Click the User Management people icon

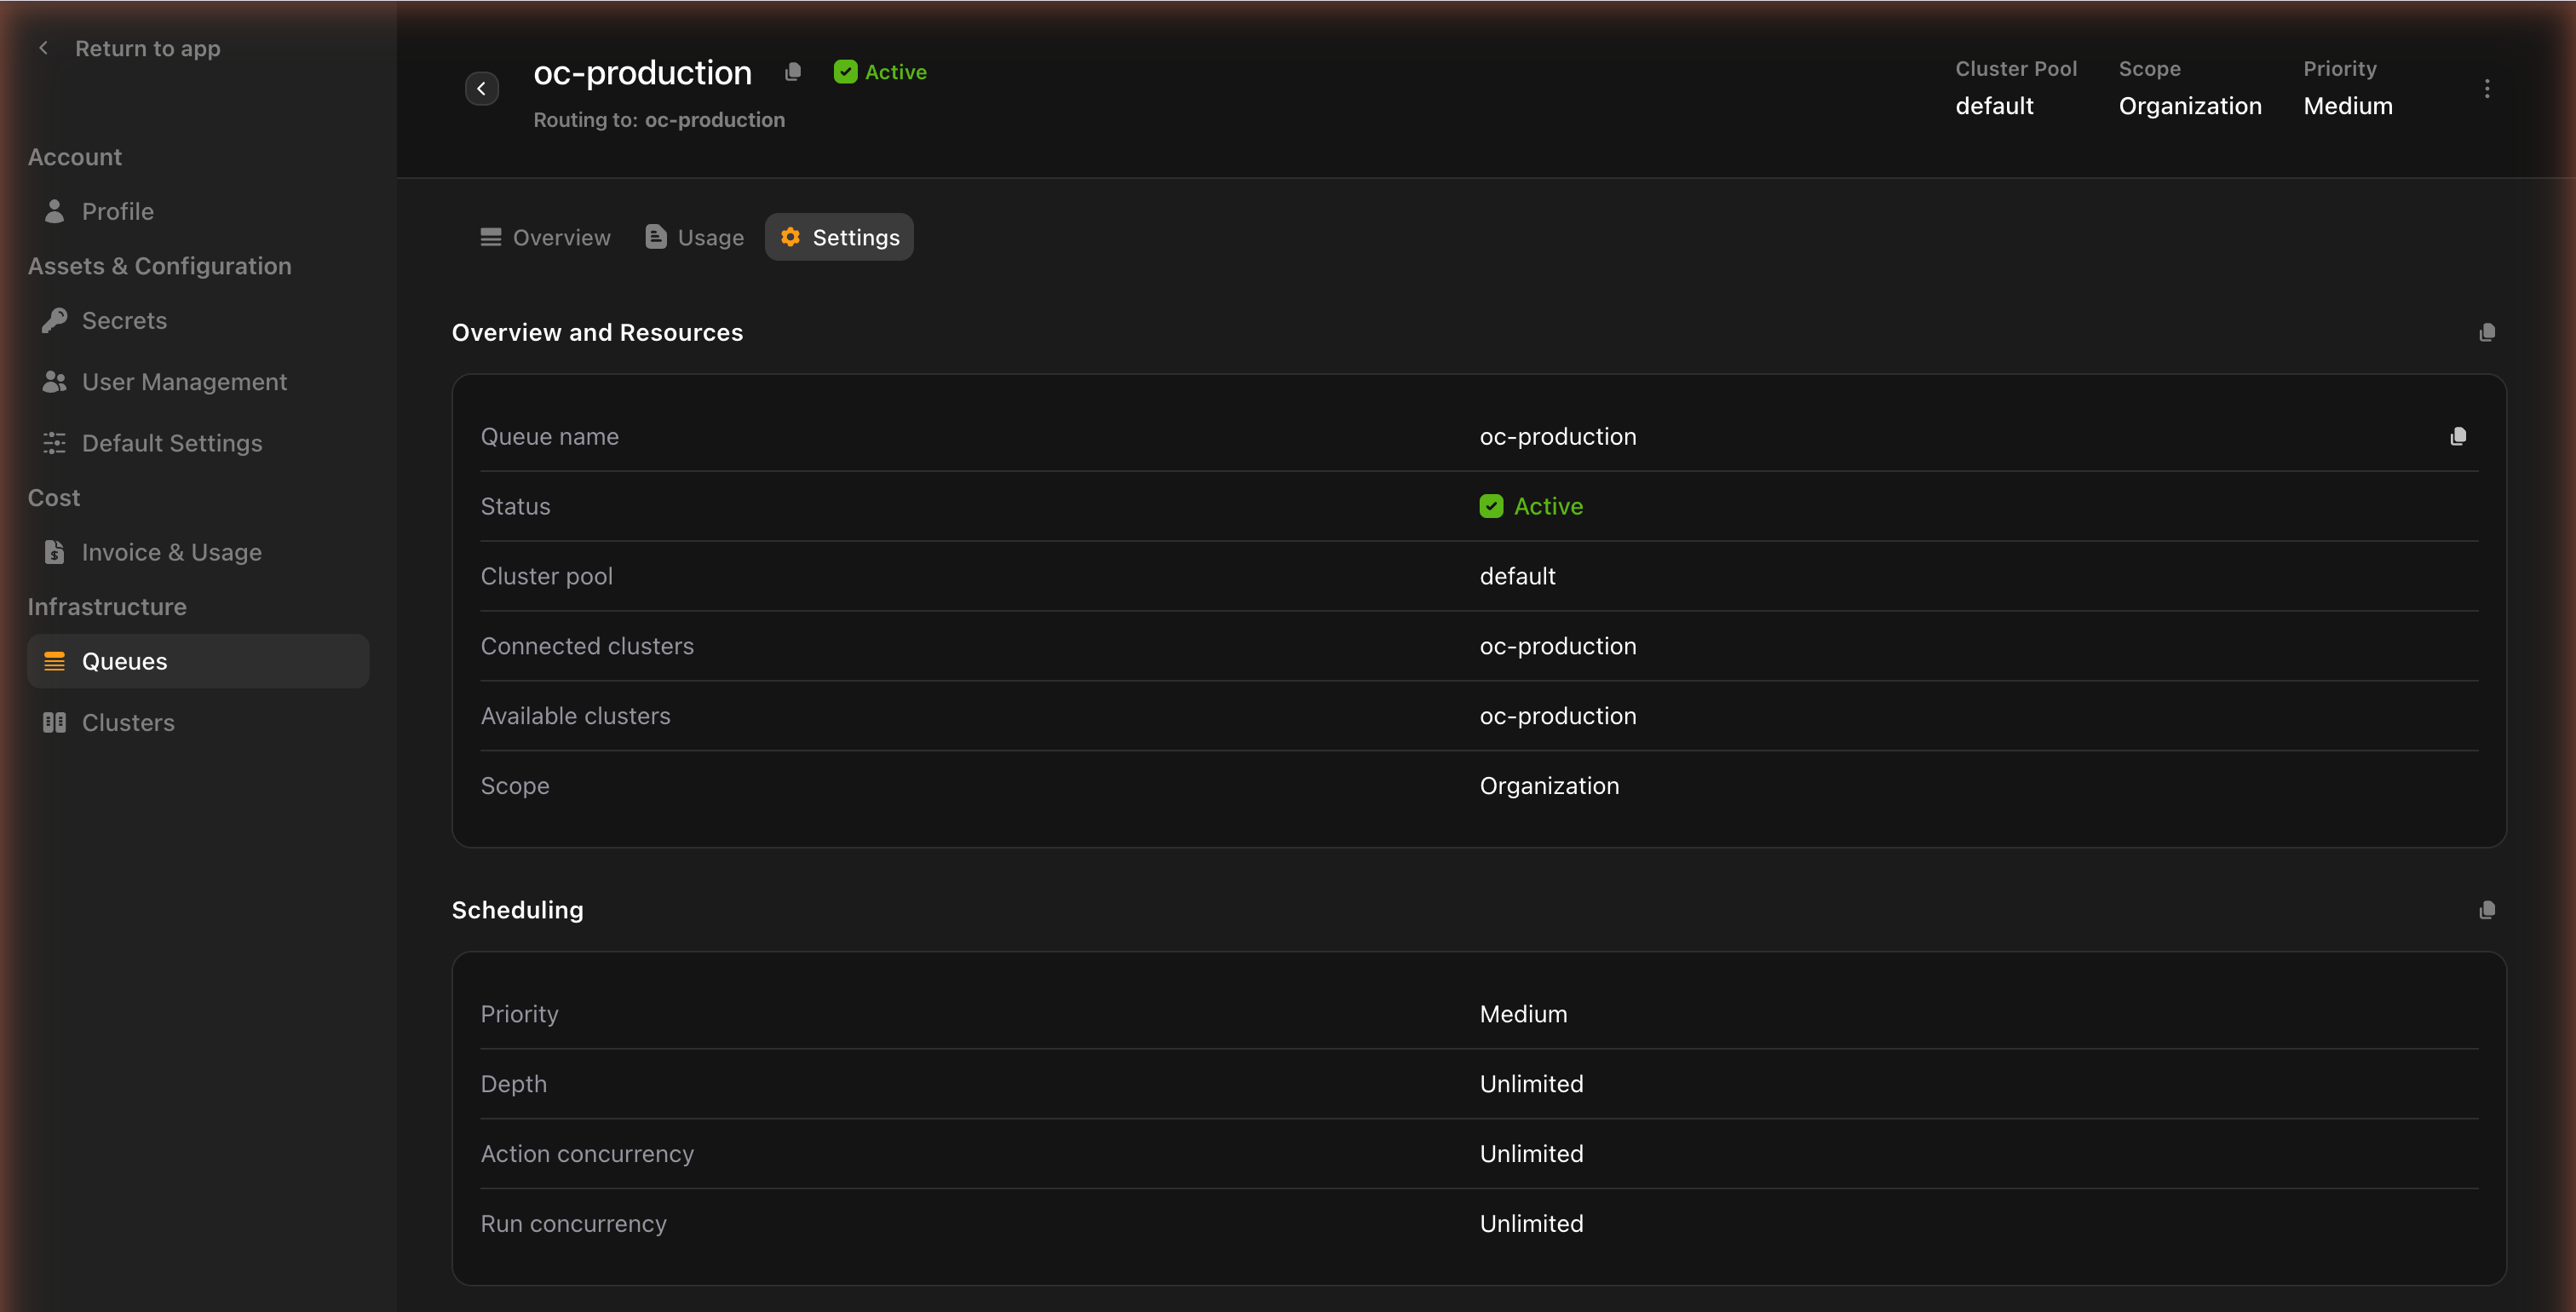coord(54,382)
